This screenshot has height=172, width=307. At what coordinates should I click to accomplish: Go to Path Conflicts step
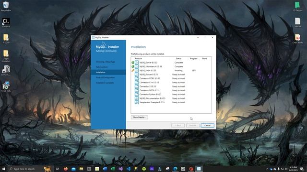point(102,67)
